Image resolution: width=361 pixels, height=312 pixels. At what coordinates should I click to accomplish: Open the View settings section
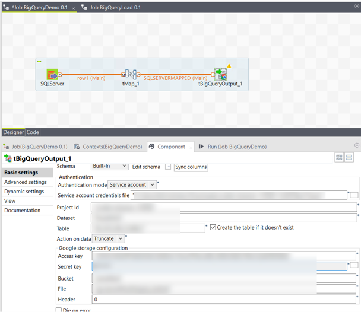[x=27, y=200]
